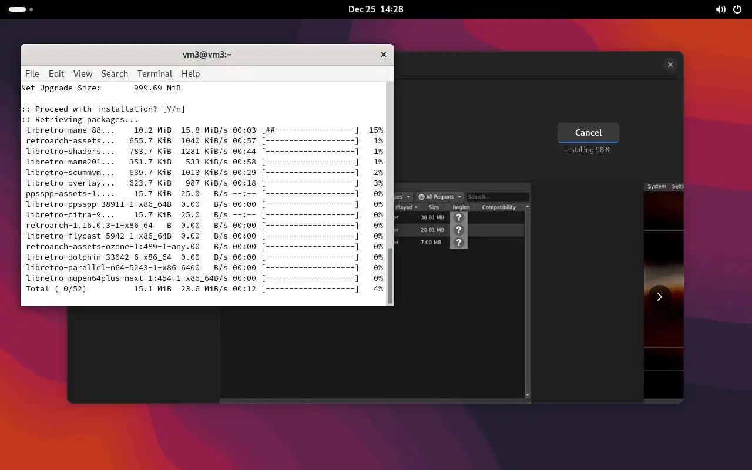Click the libretro-scummvm download line
This screenshot has width=752, height=470.
click(204, 172)
